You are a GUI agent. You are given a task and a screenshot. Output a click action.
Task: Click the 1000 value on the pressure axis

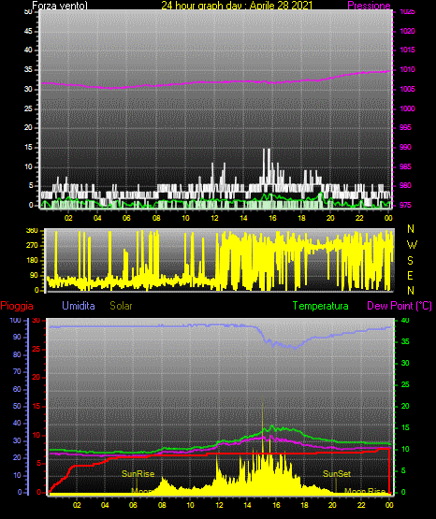coord(408,108)
